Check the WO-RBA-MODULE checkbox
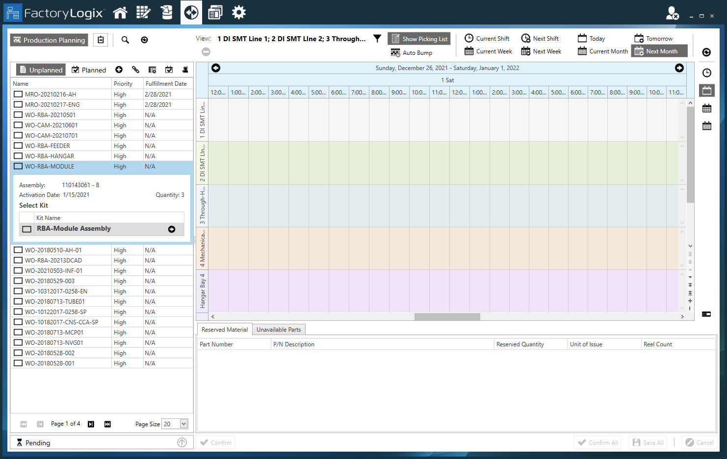Viewport: 727px width, 459px height. point(18,166)
